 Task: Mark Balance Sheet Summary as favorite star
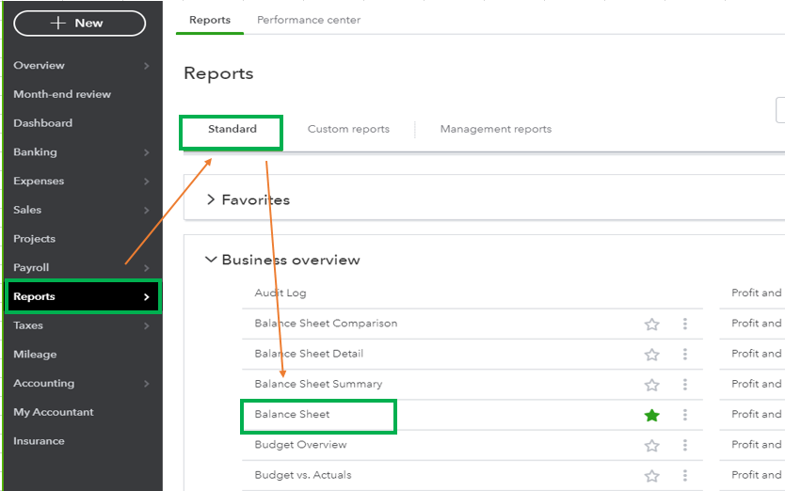(651, 385)
